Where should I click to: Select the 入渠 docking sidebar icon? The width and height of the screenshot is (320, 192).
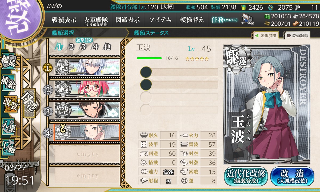[9, 126]
